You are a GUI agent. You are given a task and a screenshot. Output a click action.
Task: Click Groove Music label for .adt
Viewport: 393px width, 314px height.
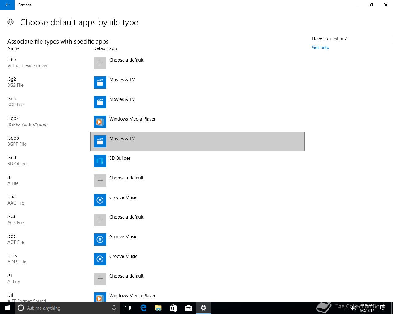(123, 237)
